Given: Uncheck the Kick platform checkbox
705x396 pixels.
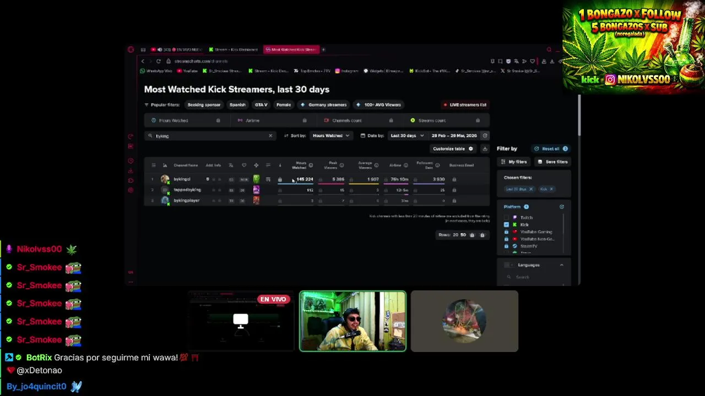Looking at the screenshot, I should (507, 225).
